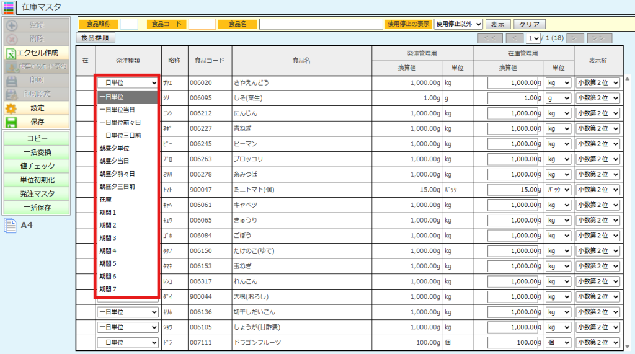
Task: Click the 在庫マスタ app icon in title bar
Action: pos(9,7)
